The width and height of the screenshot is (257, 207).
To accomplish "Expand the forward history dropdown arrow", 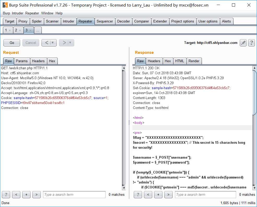I will 70,43.
